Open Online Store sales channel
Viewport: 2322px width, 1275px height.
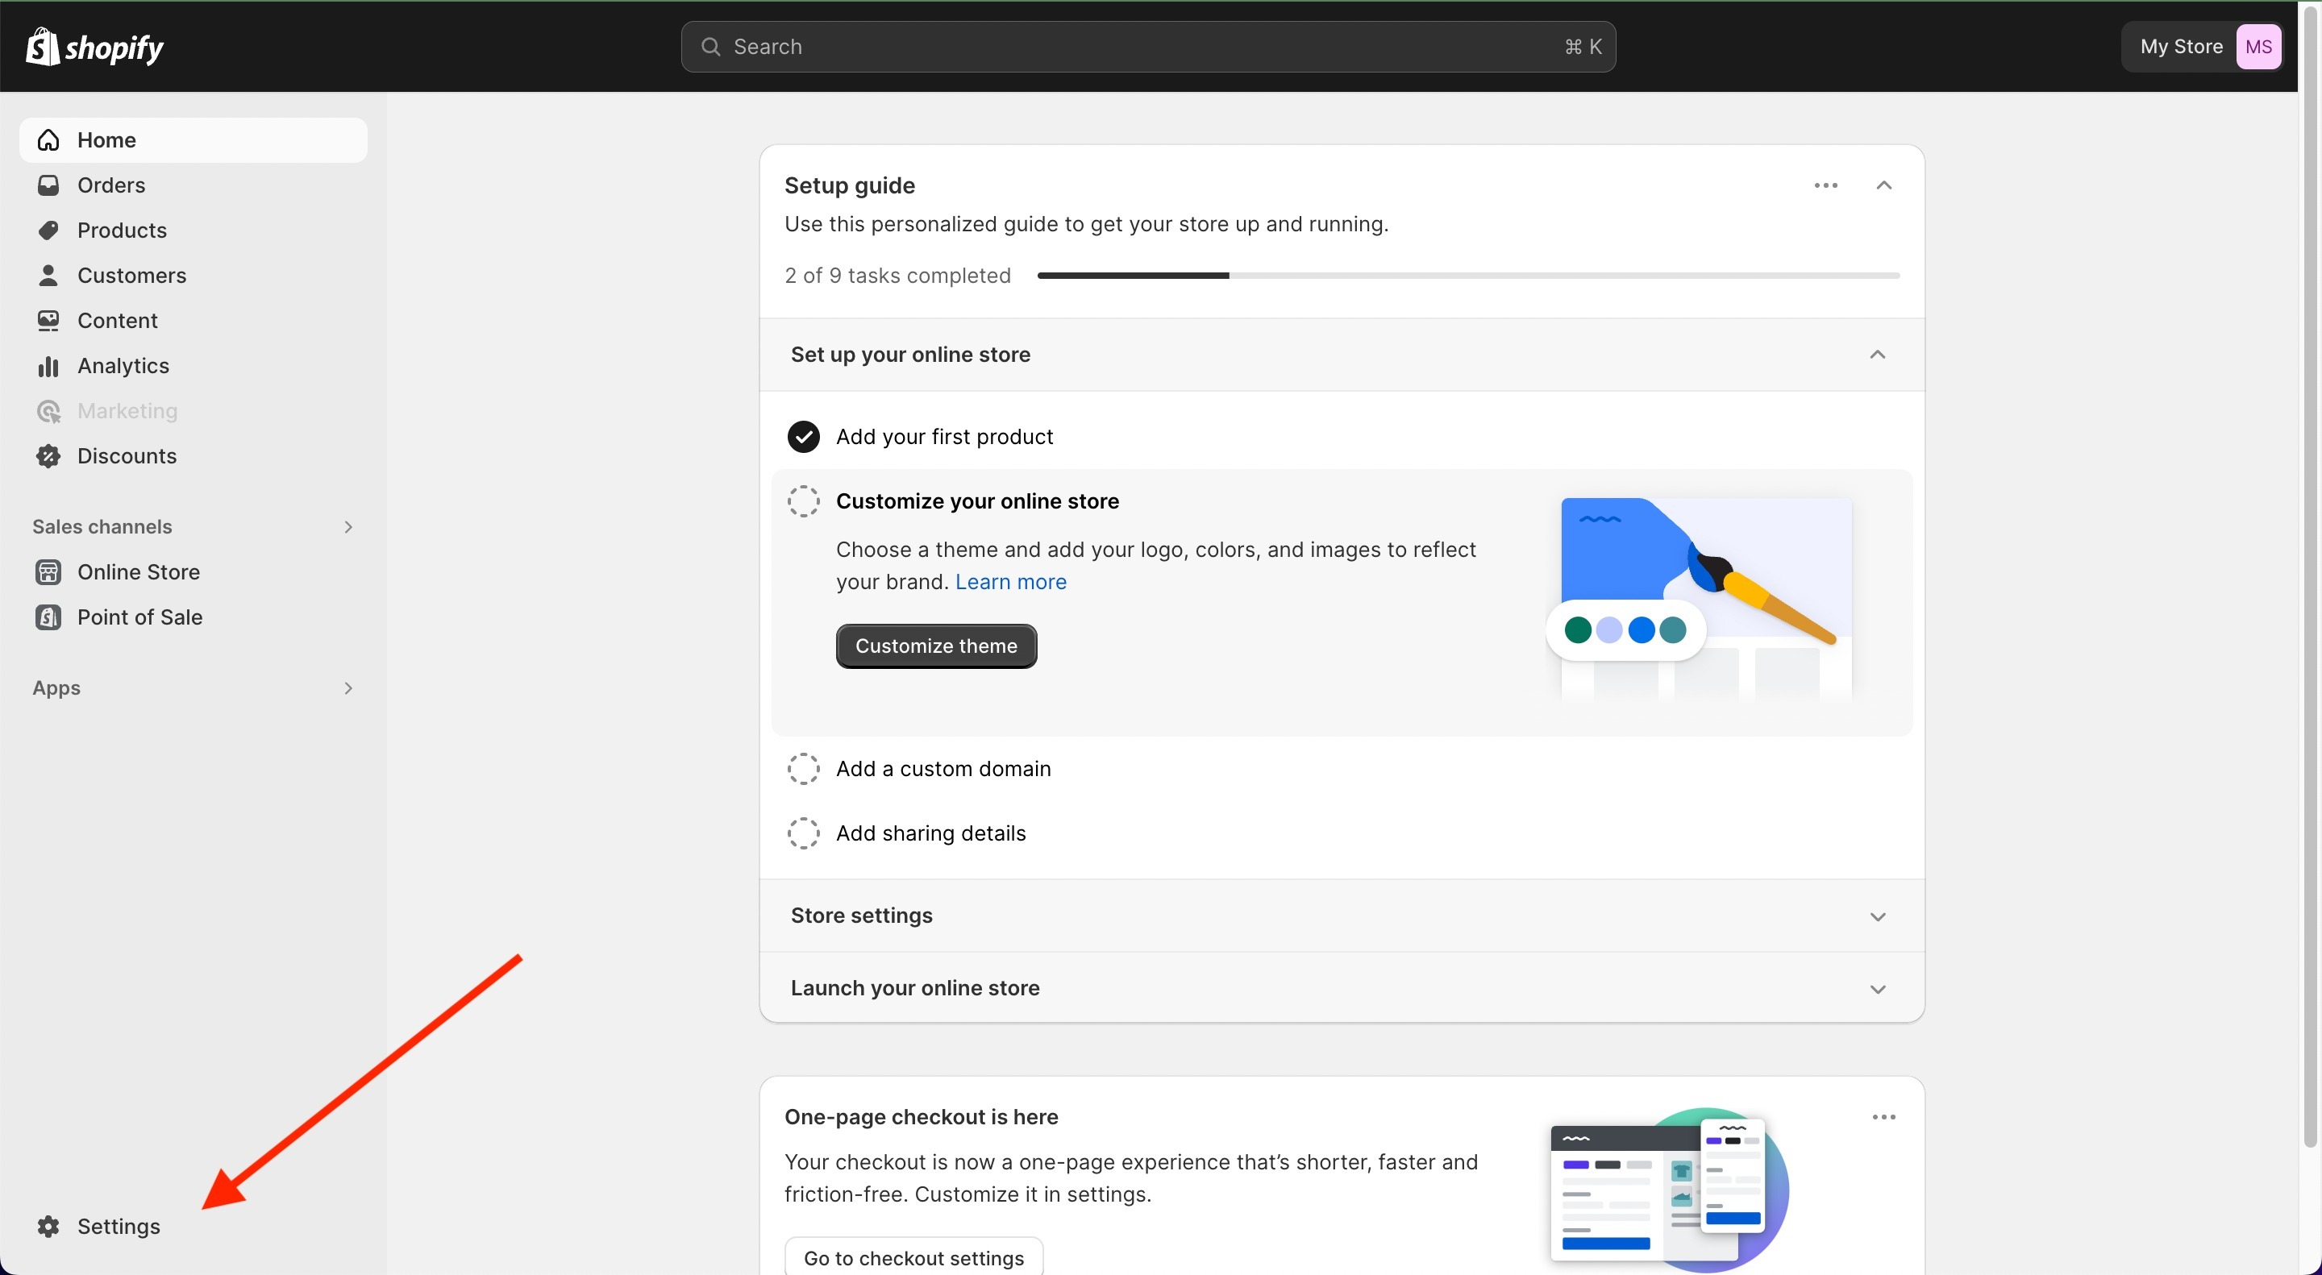193,572
